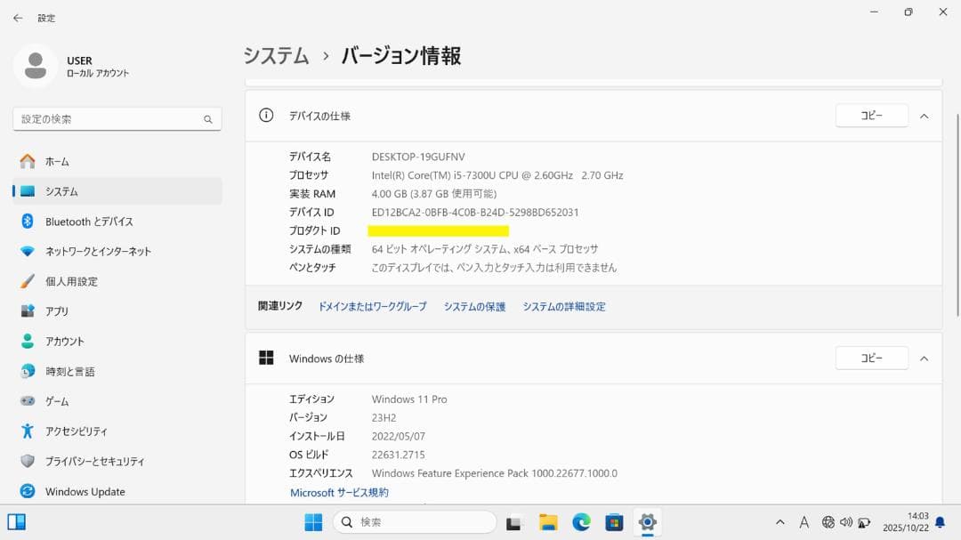961x540 pixels.
Task: Open 個人用設定 settings
Action: pos(117,281)
